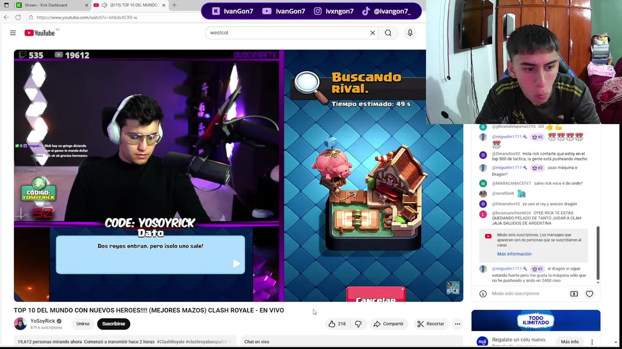Open the ad's Más info button
Viewport: 622px width, 349px height.
570,342
